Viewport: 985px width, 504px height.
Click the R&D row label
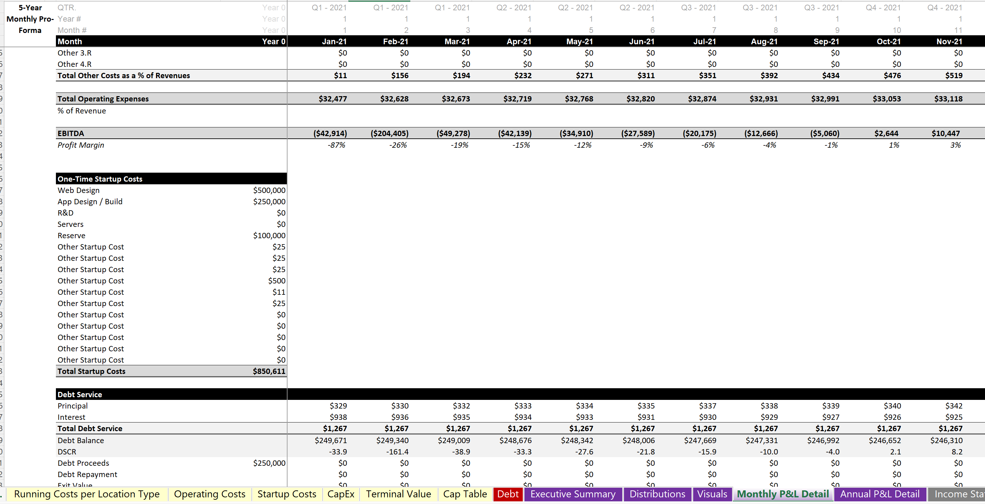click(x=65, y=213)
